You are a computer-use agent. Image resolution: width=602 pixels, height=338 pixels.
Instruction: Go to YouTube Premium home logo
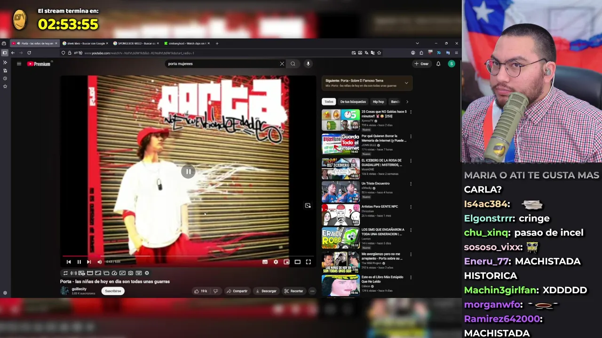tap(39, 64)
